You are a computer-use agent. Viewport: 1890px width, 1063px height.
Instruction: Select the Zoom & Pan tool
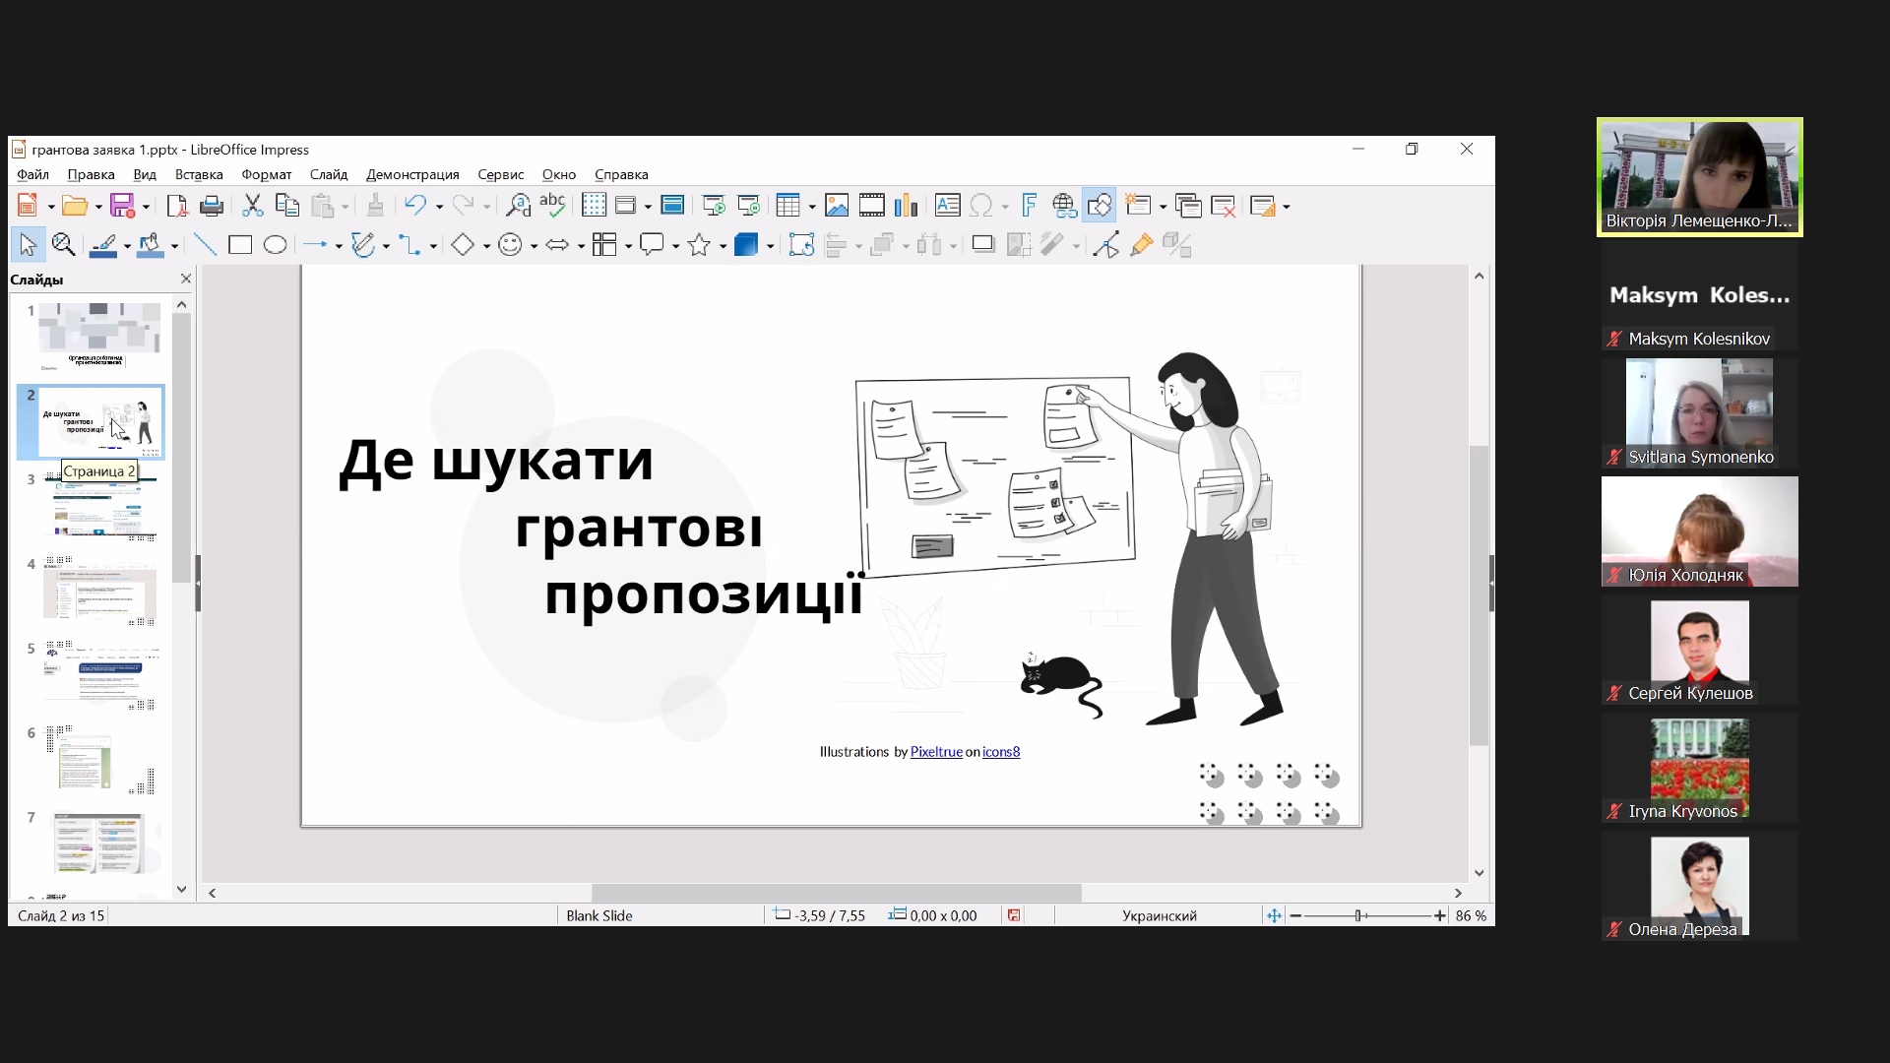click(x=63, y=245)
